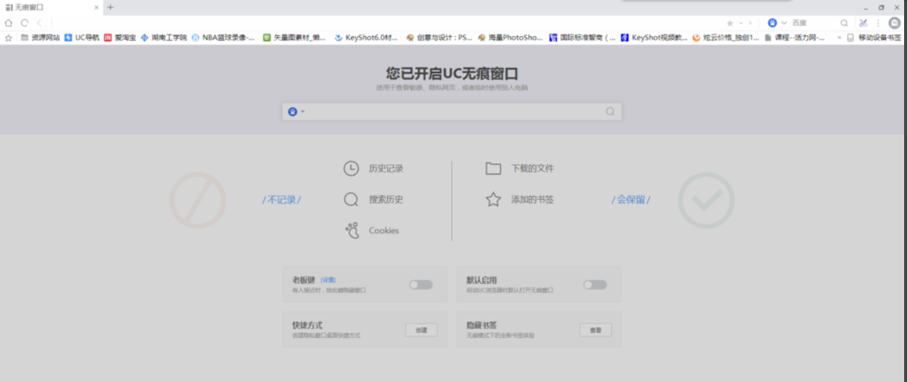Click the scissors screenshot tool icon
Screen dimensions: 907x382
(863, 23)
